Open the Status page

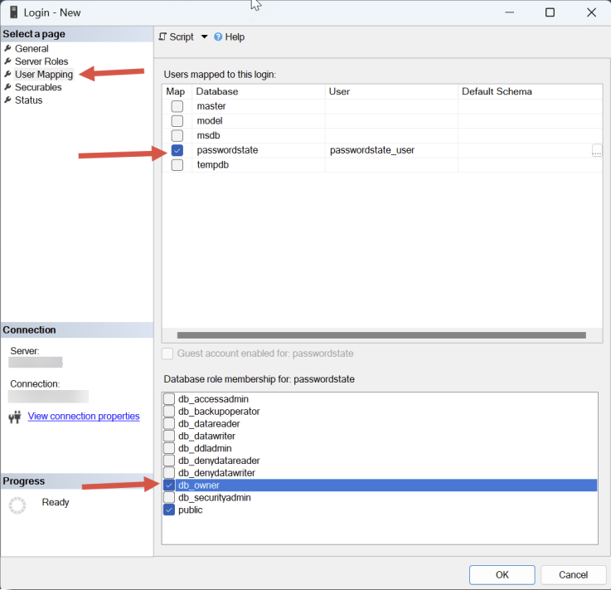[28, 100]
